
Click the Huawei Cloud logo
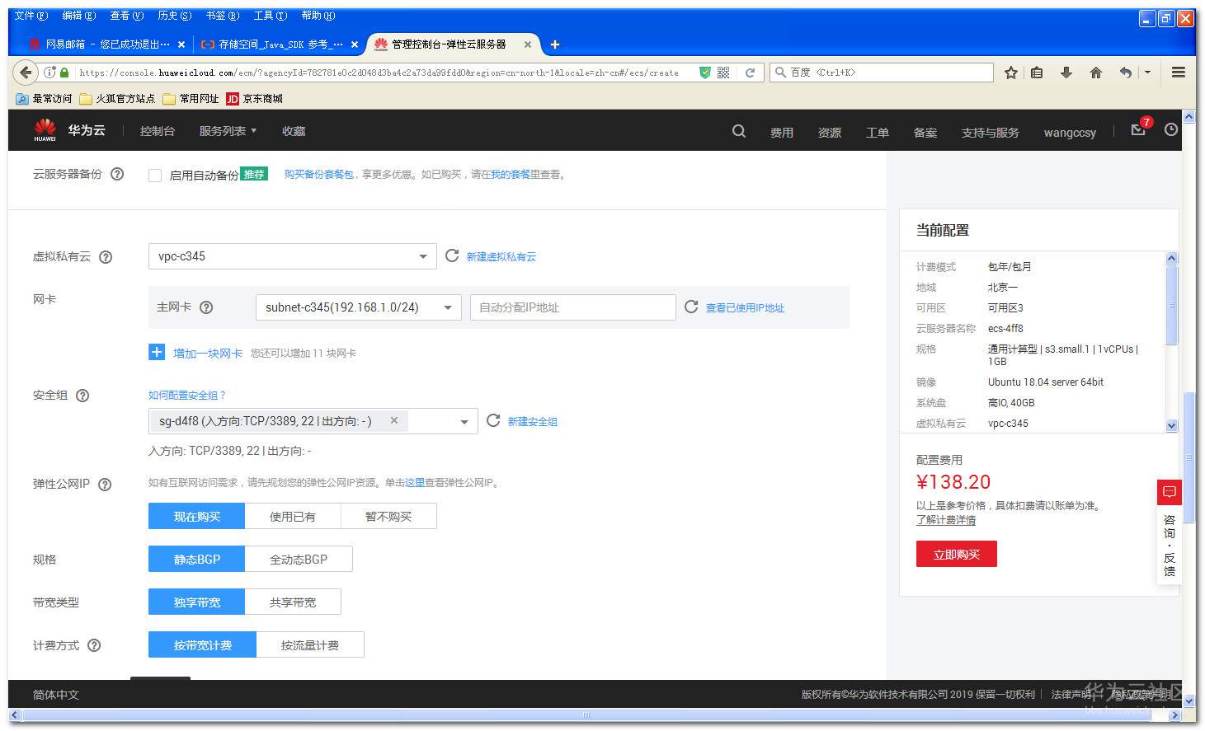tap(70, 130)
